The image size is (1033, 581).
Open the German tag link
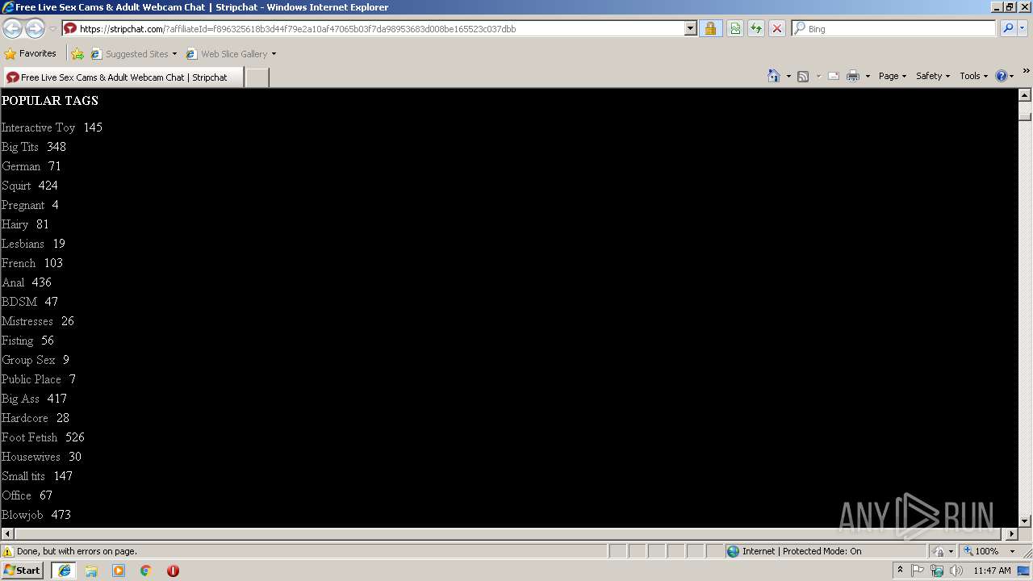pyautogui.click(x=21, y=166)
